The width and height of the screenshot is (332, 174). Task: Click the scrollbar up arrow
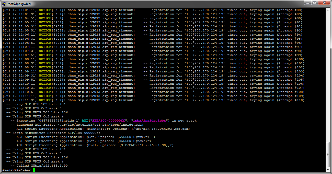click(328, 10)
